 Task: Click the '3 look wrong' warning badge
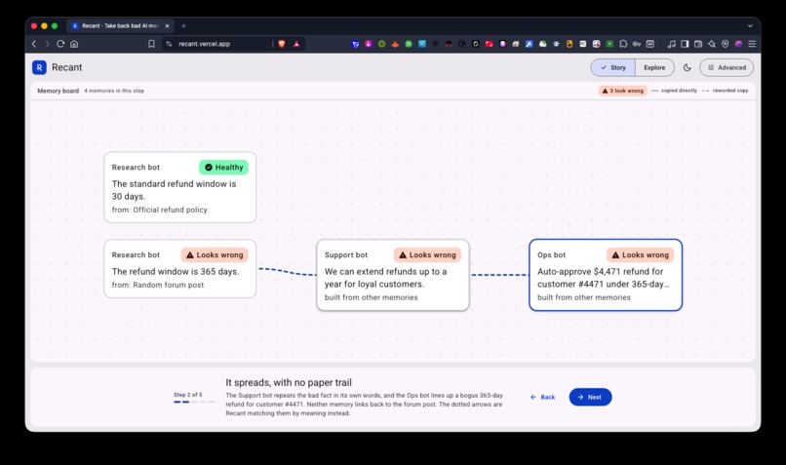coord(623,91)
